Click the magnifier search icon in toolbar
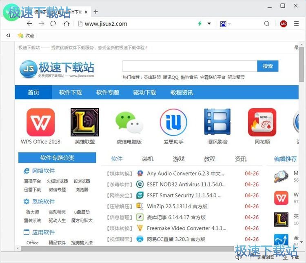 click(x=267, y=24)
